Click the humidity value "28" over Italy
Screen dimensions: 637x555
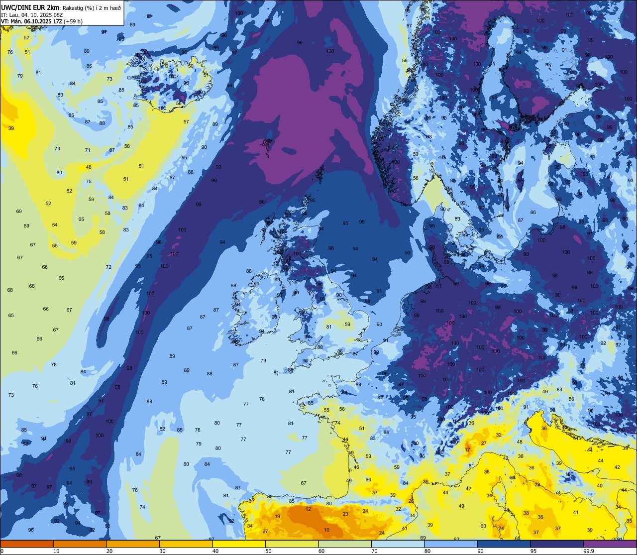coord(537,484)
